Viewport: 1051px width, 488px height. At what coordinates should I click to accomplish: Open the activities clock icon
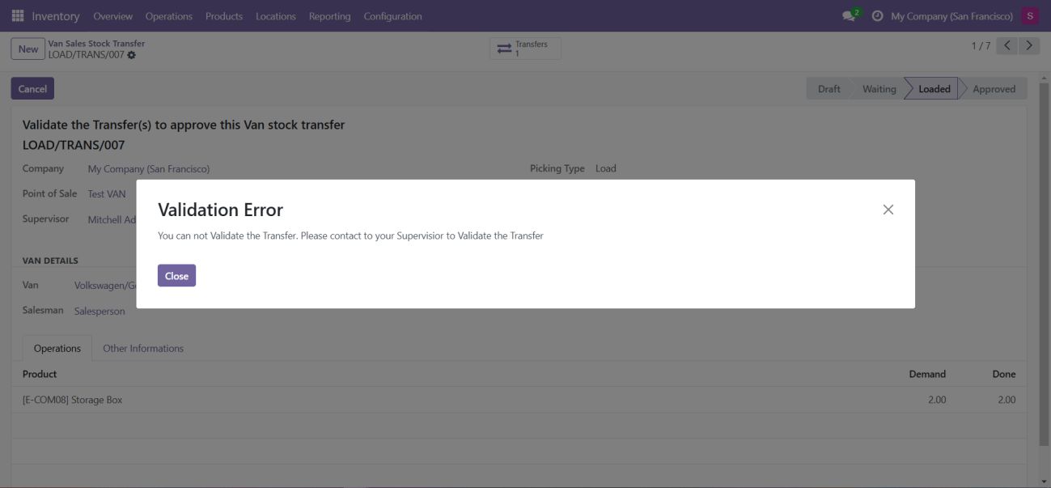tap(877, 16)
